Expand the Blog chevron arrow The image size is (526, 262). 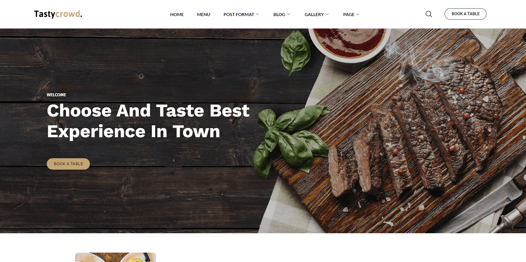pyautogui.click(x=289, y=14)
